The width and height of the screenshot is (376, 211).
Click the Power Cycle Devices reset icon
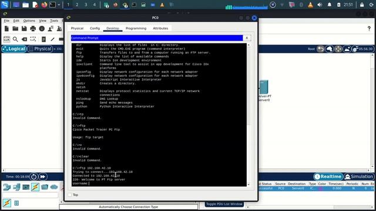(34, 177)
